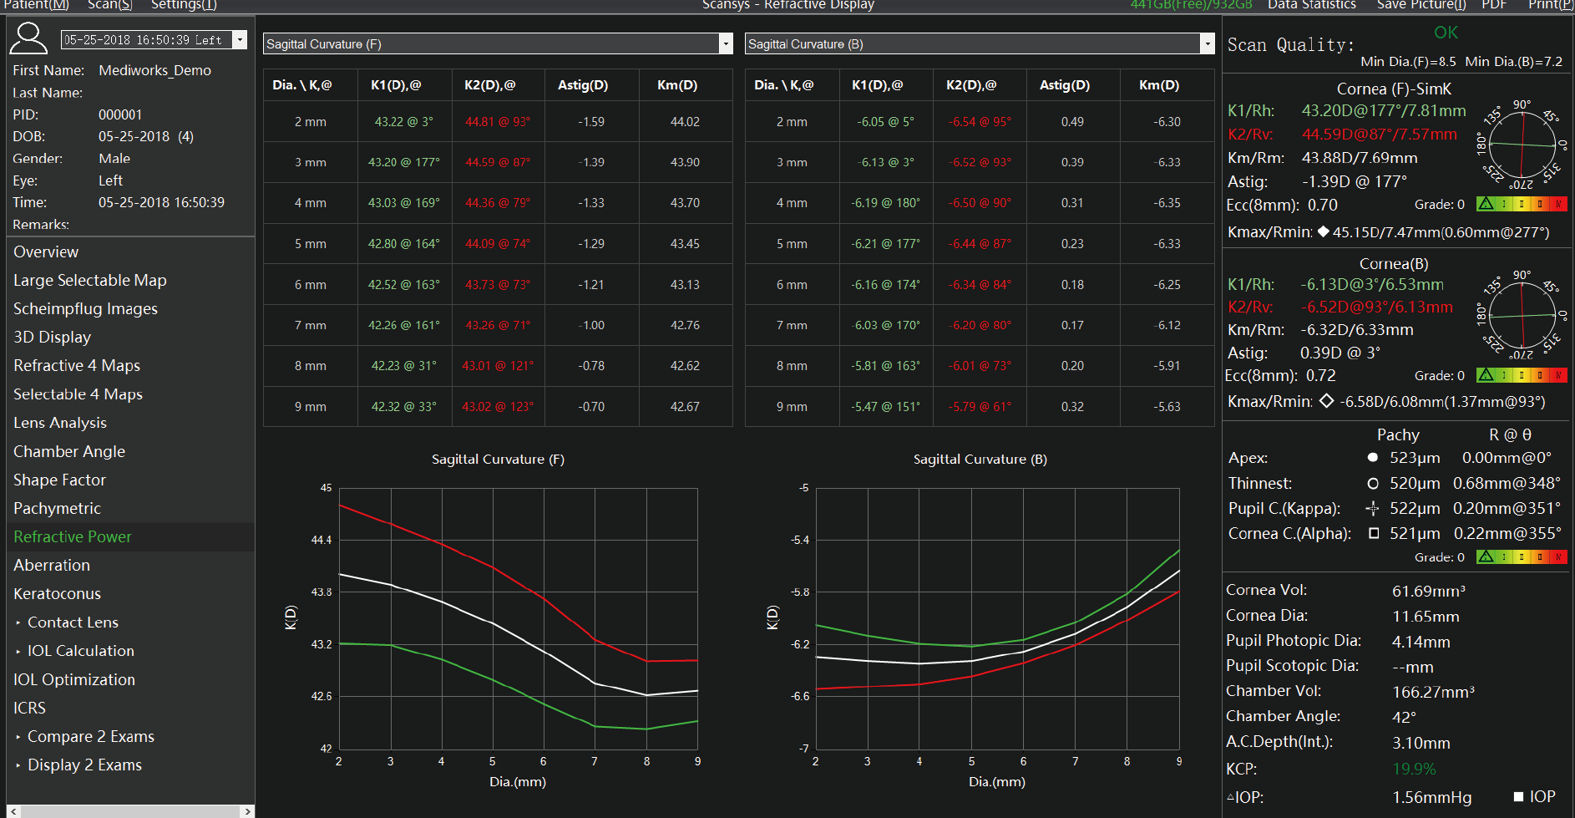Click the front 3 mm row K1 value
1575x818 pixels.
click(404, 162)
